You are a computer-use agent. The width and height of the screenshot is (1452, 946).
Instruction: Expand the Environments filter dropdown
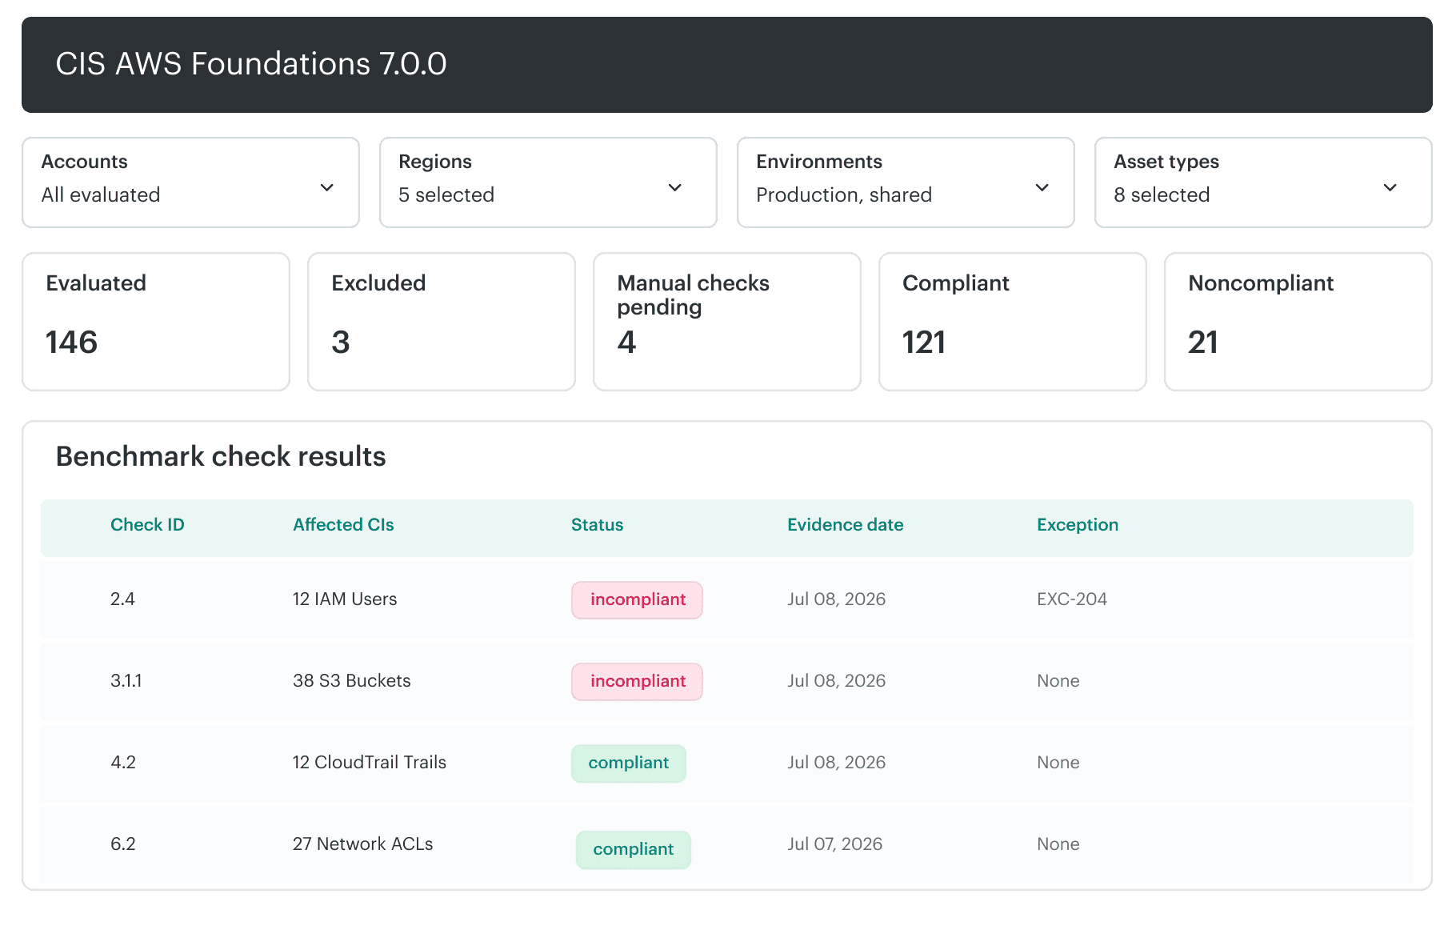pos(906,182)
